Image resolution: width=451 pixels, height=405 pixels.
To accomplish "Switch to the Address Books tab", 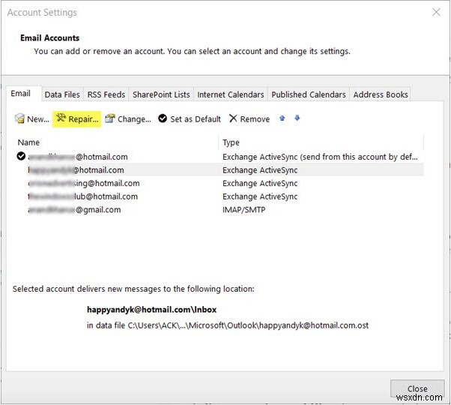I will click(x=381, y=94).
